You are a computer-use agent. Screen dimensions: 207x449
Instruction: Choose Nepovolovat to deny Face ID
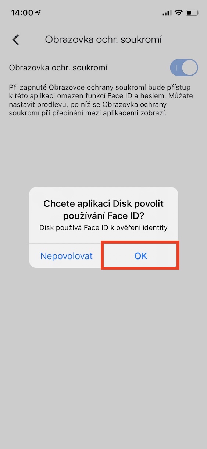click(x=67, y=255)
